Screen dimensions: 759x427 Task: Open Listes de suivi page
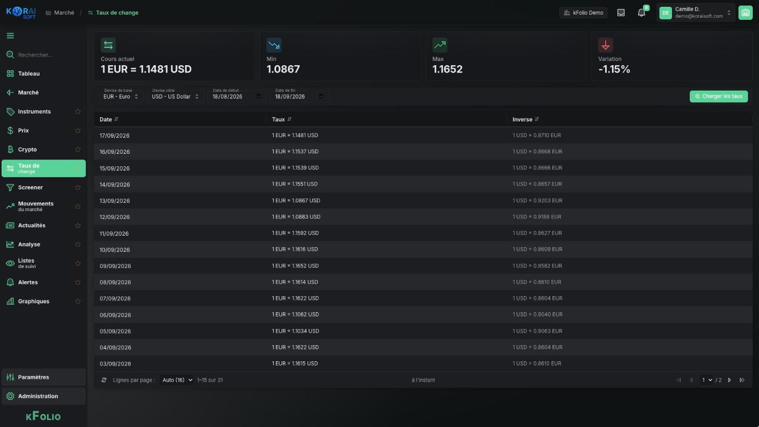[43, 263]
